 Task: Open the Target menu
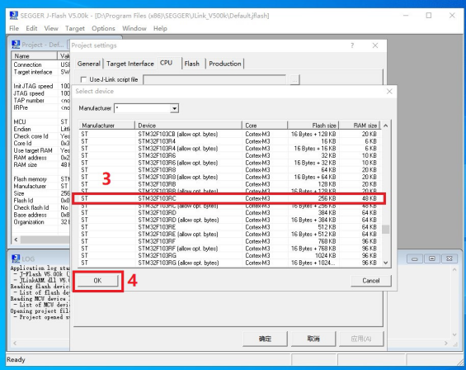[75, 28]
